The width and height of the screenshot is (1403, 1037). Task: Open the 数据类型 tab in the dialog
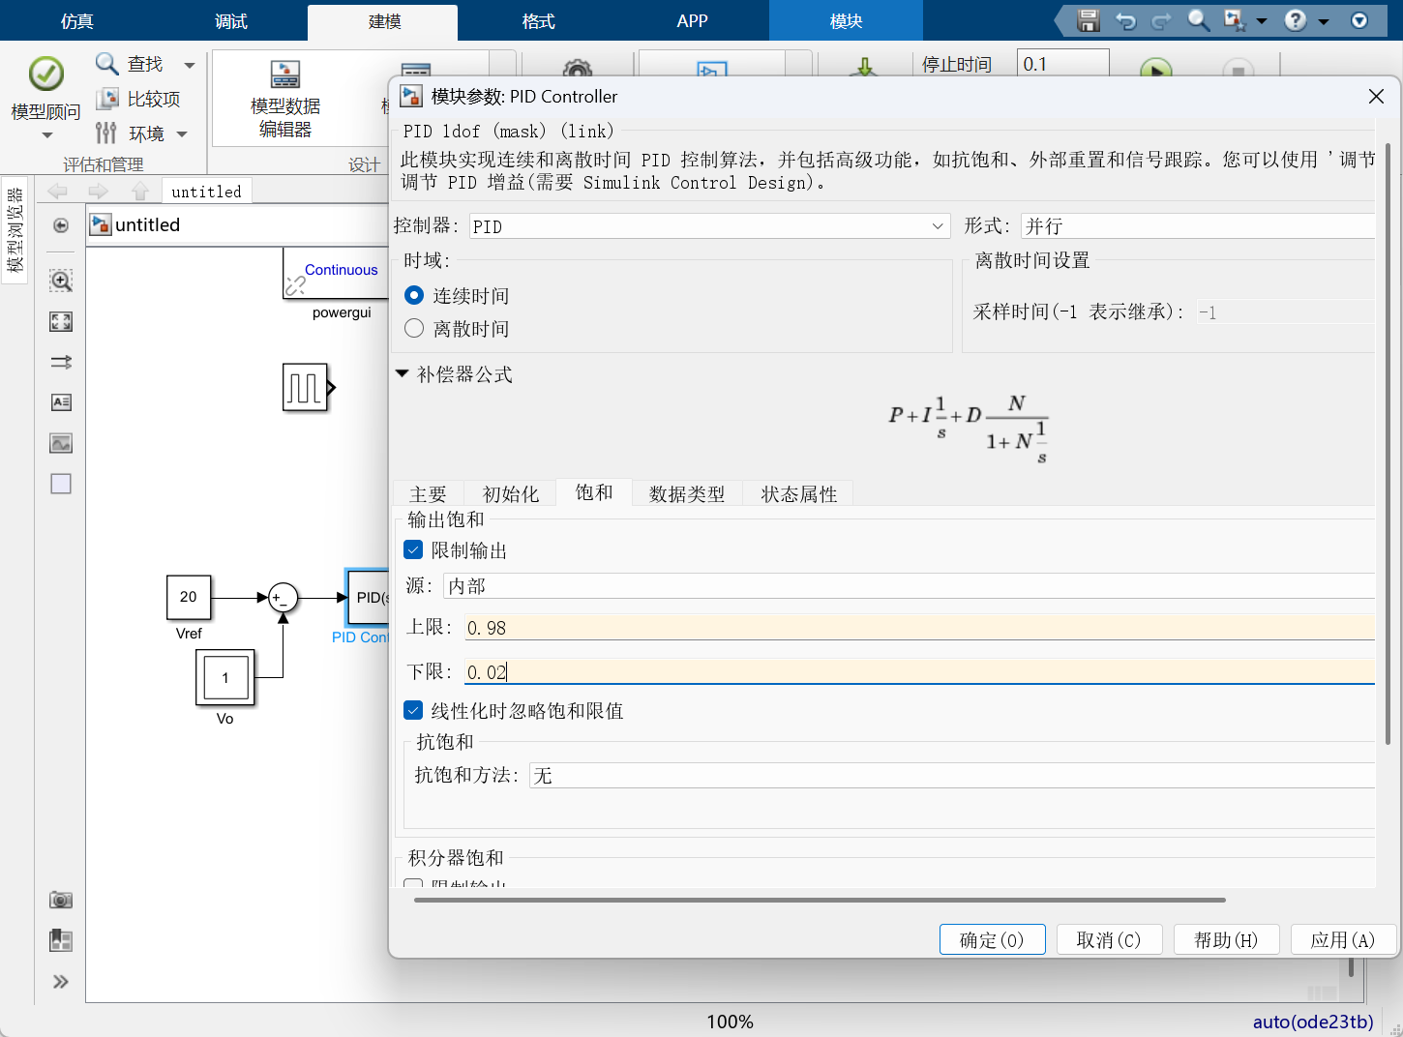pos(687,493)
